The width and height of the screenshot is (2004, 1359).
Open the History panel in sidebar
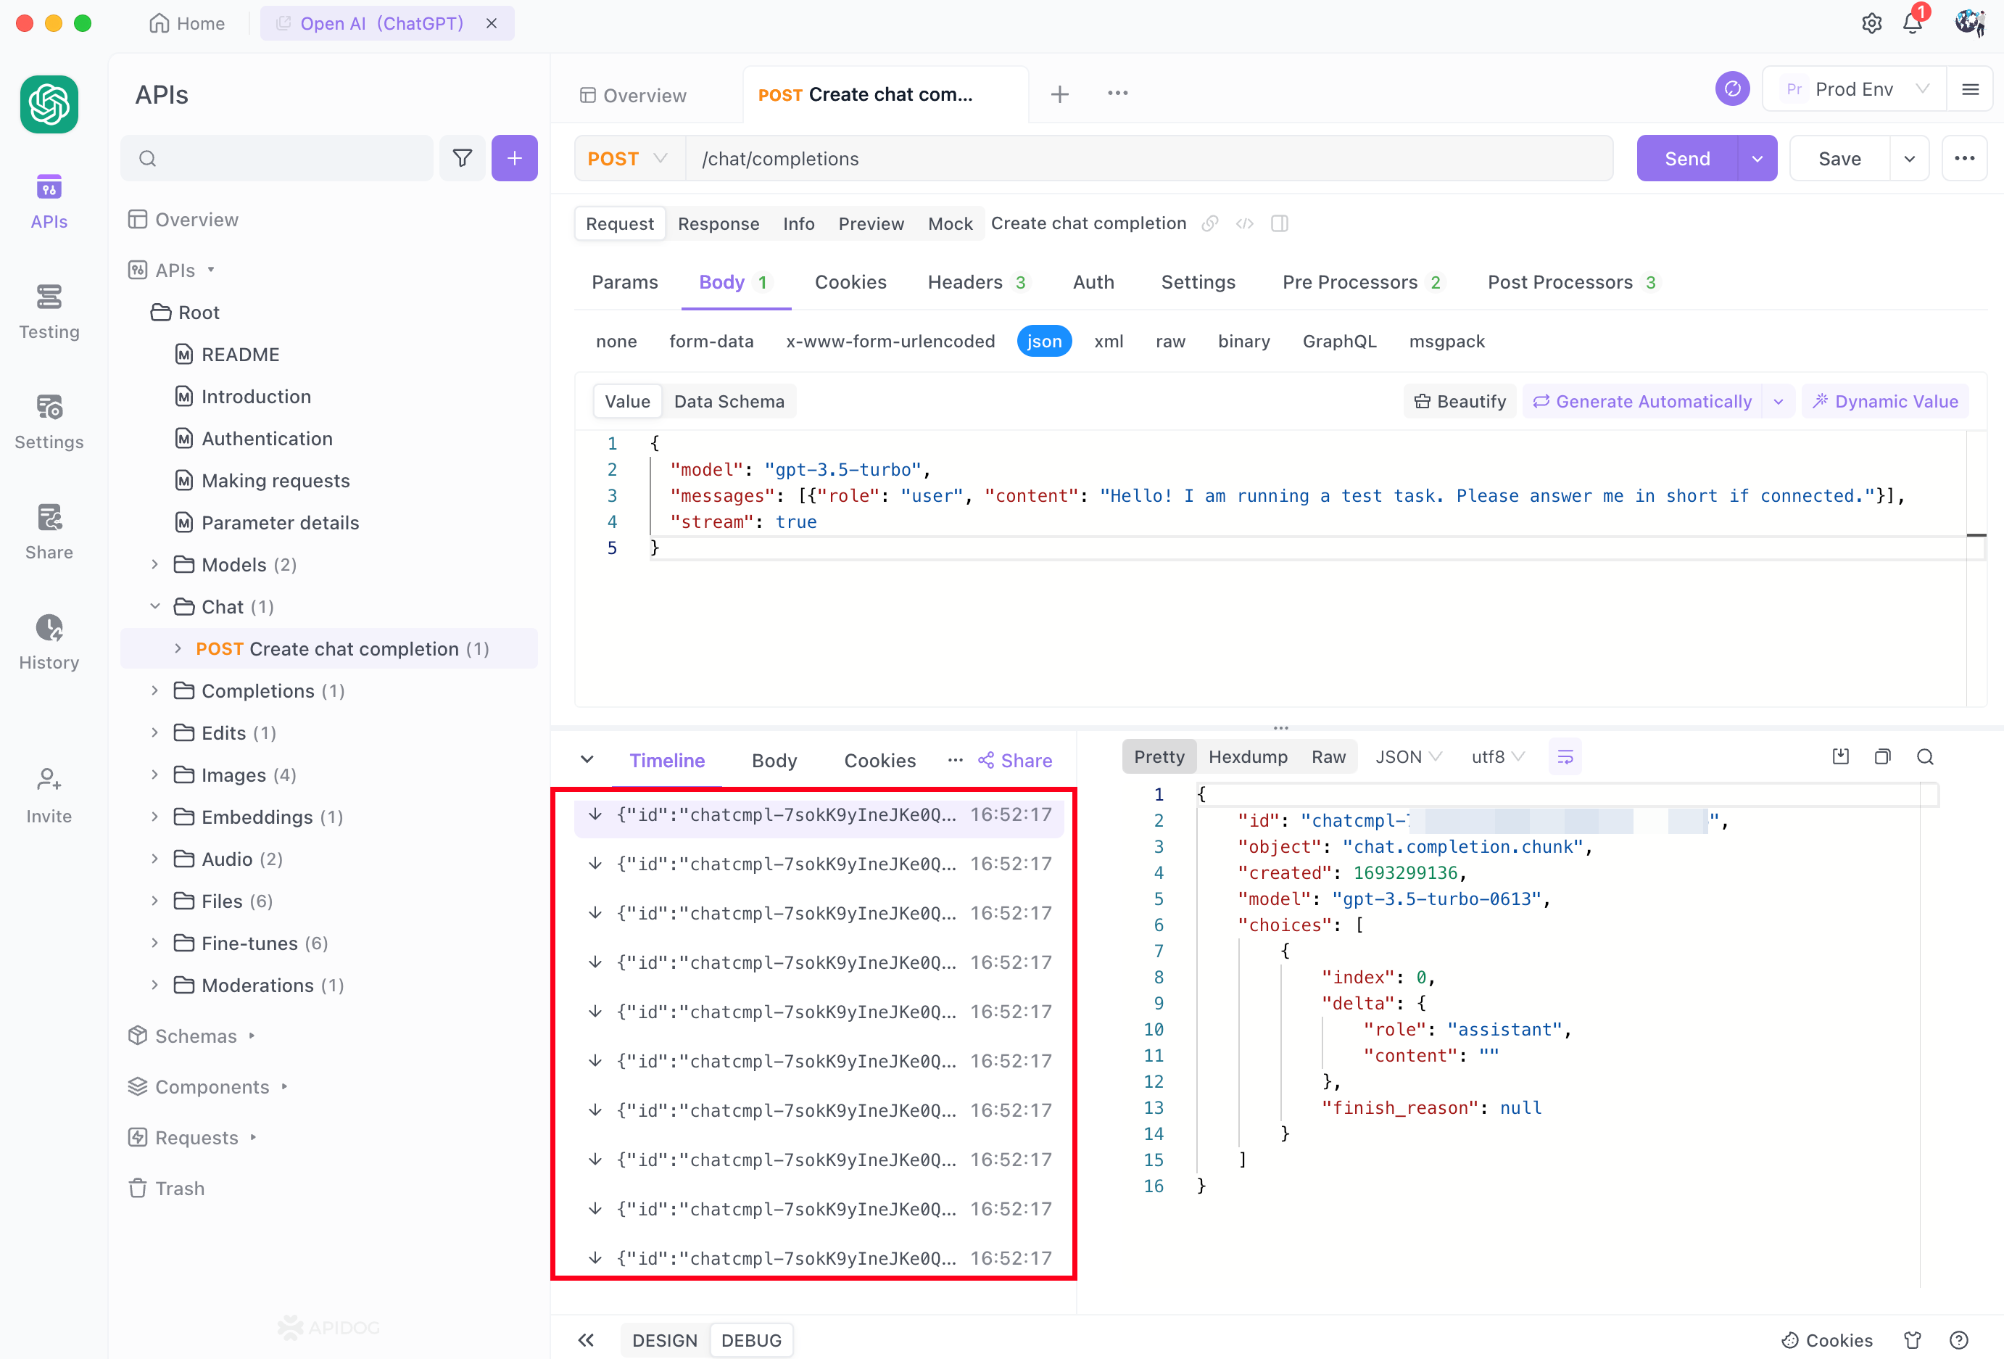pyautogui.click(x=49, y=642)
